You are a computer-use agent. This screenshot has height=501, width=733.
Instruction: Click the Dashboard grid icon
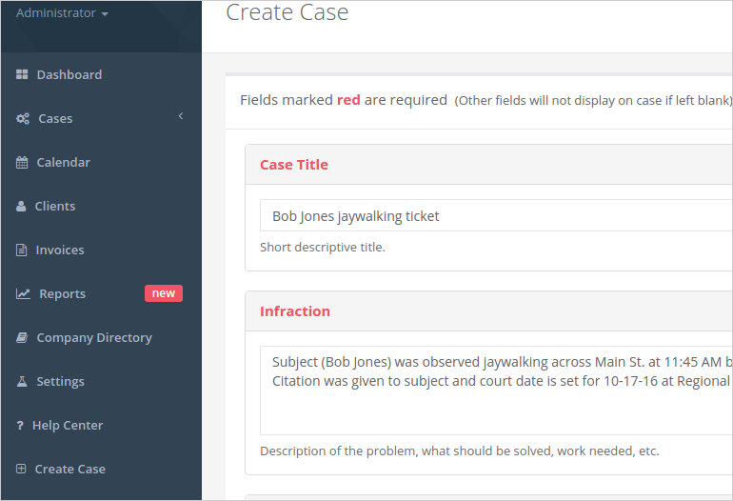(x=22, y=75)
